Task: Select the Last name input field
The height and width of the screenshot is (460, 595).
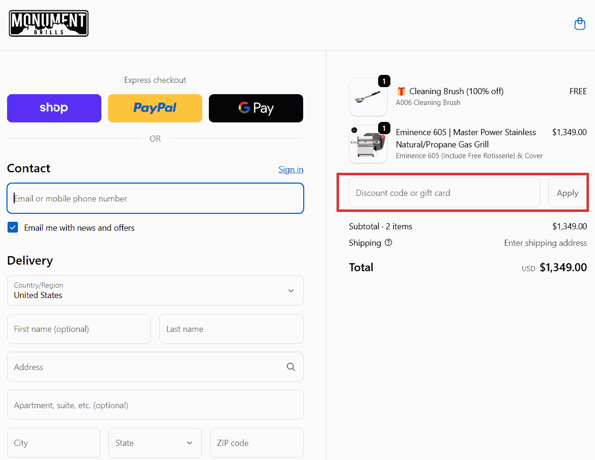Action: (x=231, y=329)
